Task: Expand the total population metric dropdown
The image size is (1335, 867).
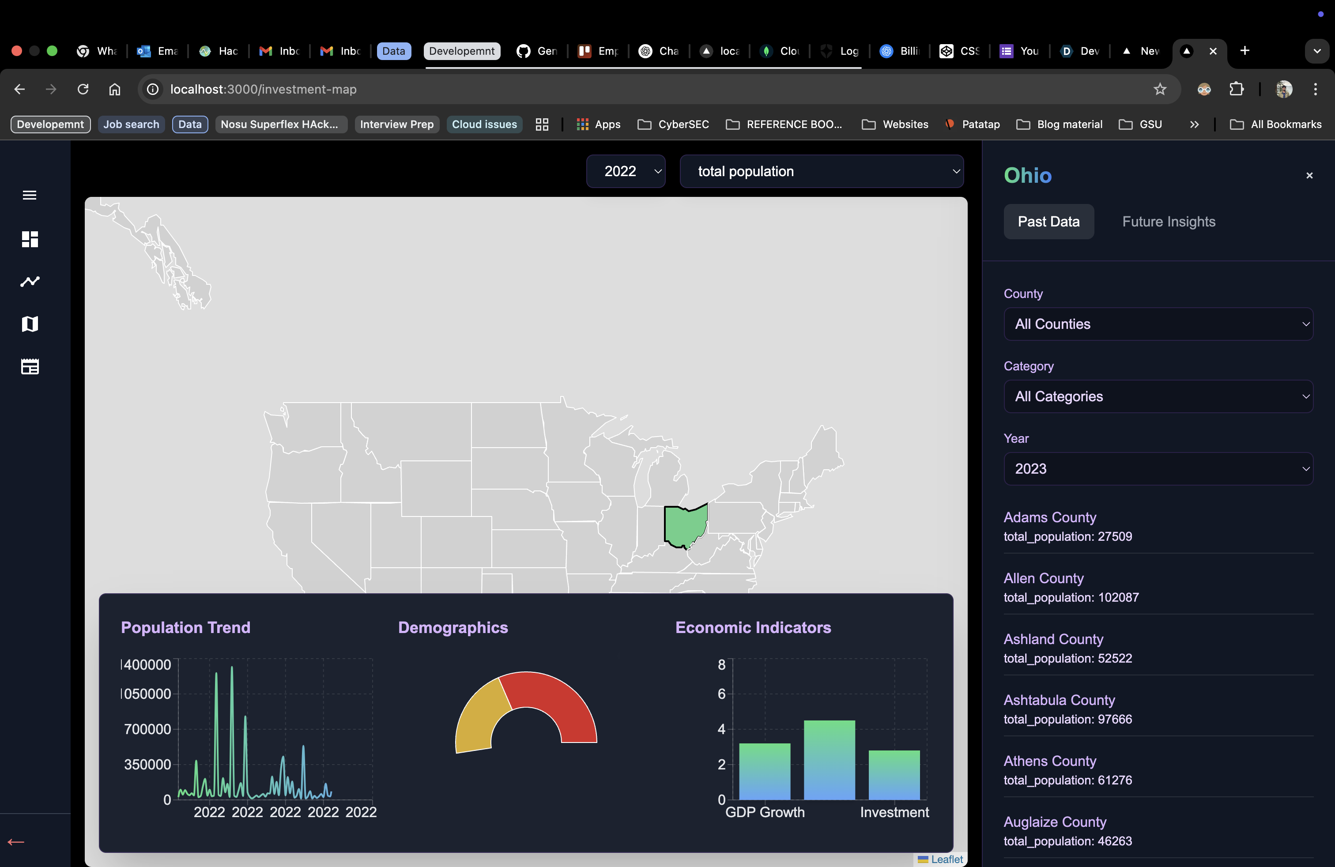Action: [x=821, y=172]
